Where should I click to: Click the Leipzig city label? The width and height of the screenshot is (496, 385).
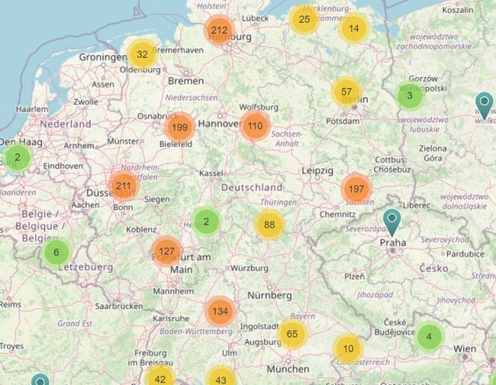coord(317,171)
